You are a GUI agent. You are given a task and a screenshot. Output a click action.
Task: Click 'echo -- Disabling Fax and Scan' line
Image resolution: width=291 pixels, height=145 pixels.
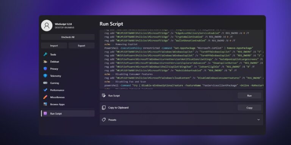(x=125, y=82)
